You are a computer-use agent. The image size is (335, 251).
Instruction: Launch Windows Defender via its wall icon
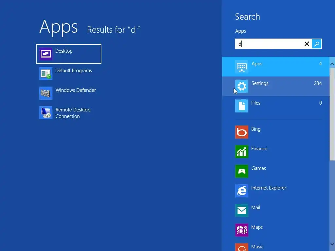coord(45,93)
